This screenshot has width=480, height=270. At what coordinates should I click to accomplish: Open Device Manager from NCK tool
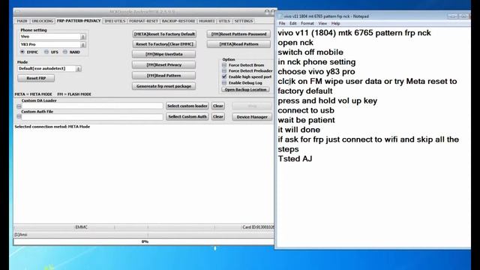[x=252, y=117]
